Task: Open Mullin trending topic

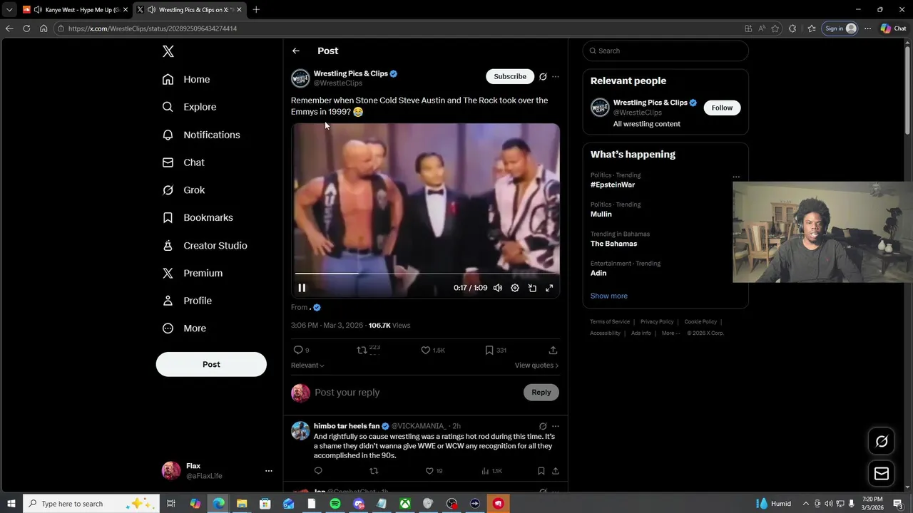Action: point(601,214)
